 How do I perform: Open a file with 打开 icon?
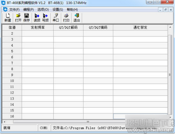point(18,18)
